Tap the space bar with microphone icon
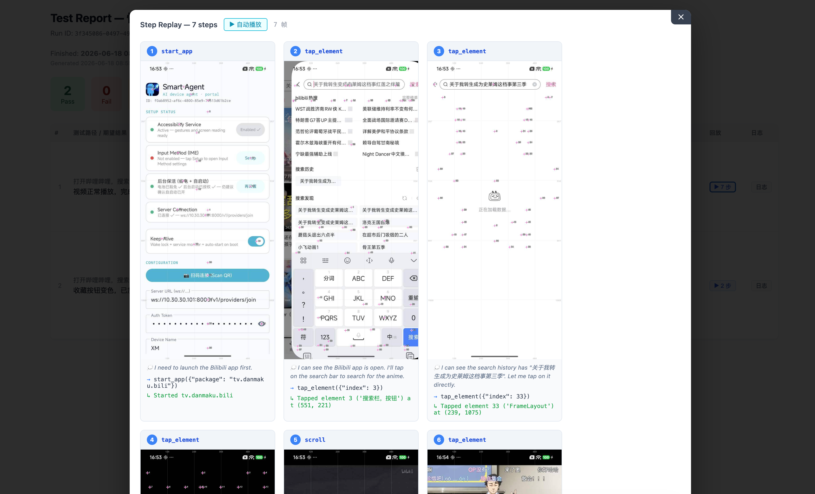This screenshot has height=494, width=815. click(x=358, y=337)
